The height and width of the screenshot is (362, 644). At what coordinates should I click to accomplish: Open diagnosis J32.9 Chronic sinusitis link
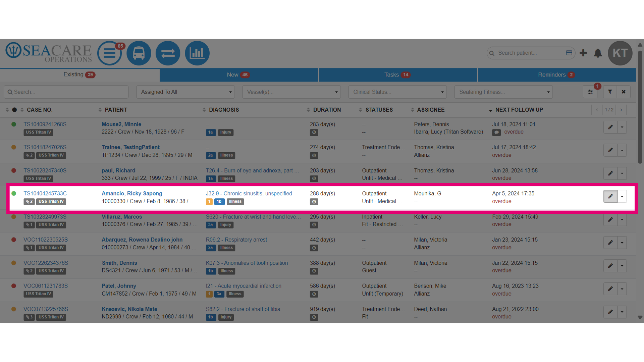[x=249, y=193]
